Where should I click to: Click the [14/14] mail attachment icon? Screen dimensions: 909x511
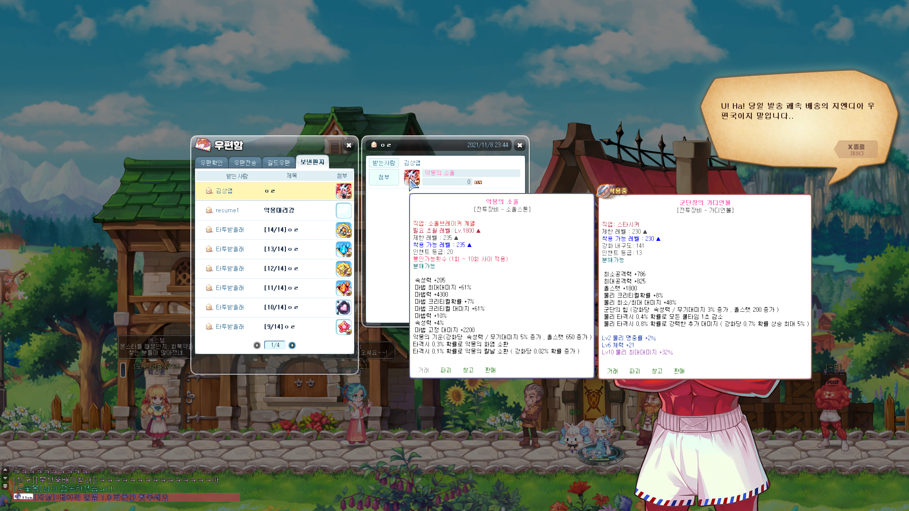pyautogui.click(x=343, y=230)
